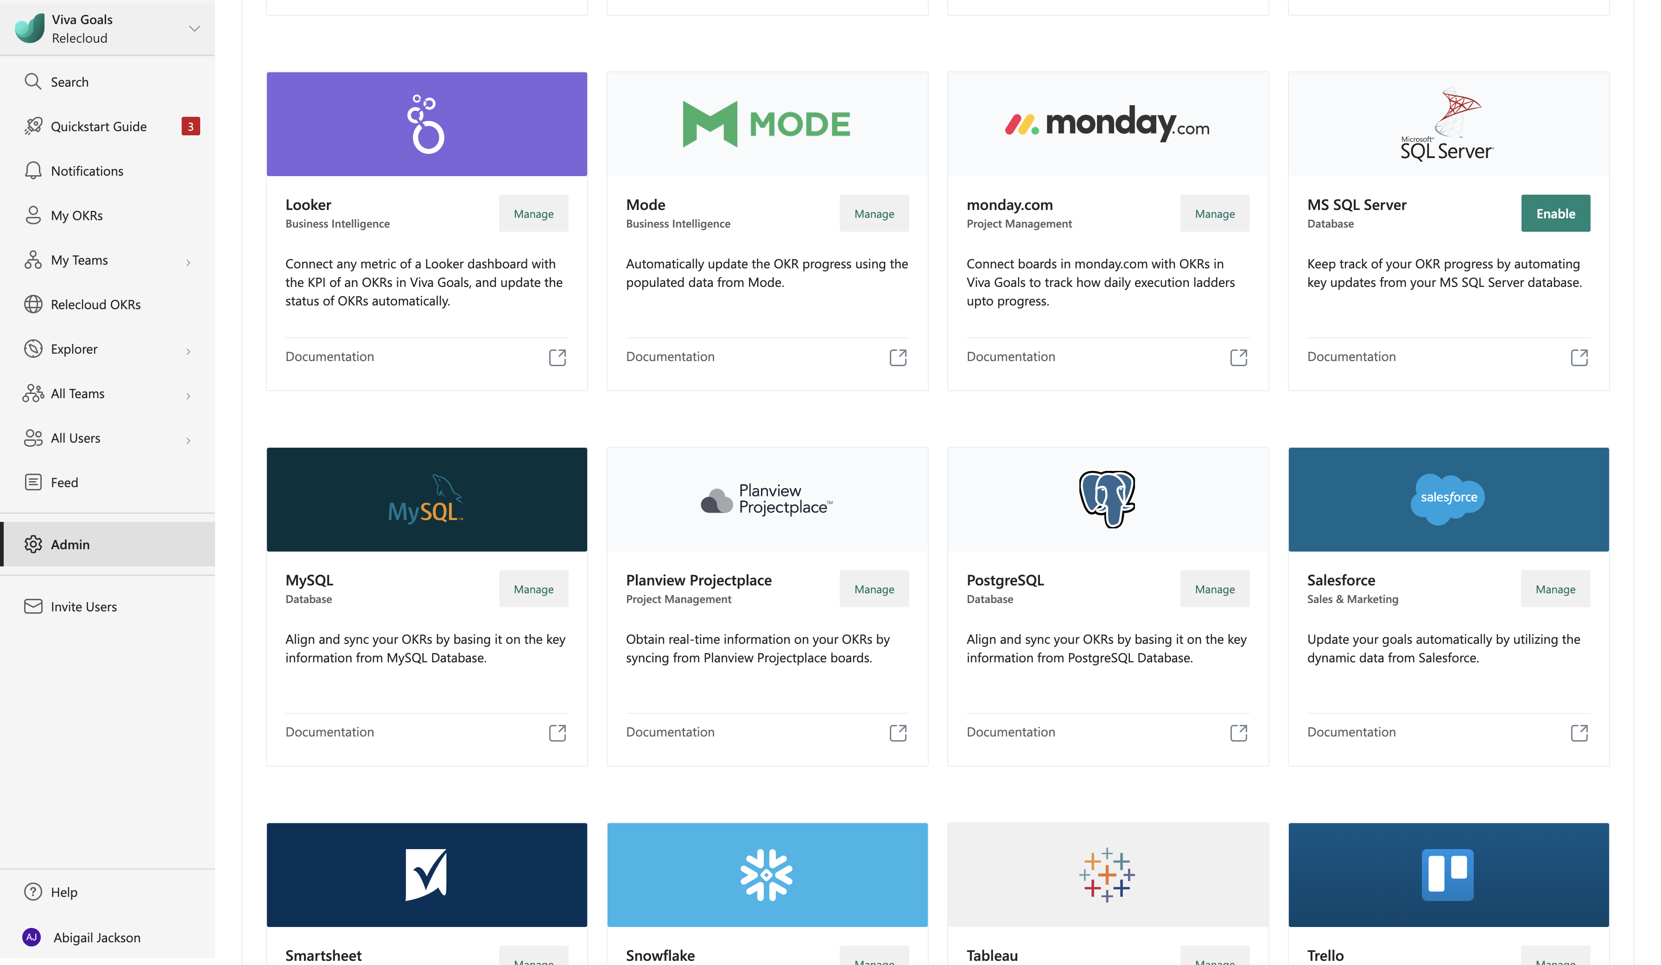The height and width of the screenshot is (965, 1661).
Task: Manage the monday.com integration
Action: click(x=1215, y=213)
